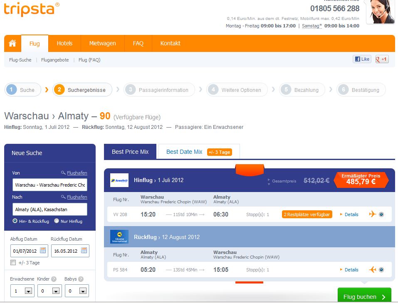Click flight number VV 208
The height and width of the screenshot is (303, 398).
pos(120,214)
